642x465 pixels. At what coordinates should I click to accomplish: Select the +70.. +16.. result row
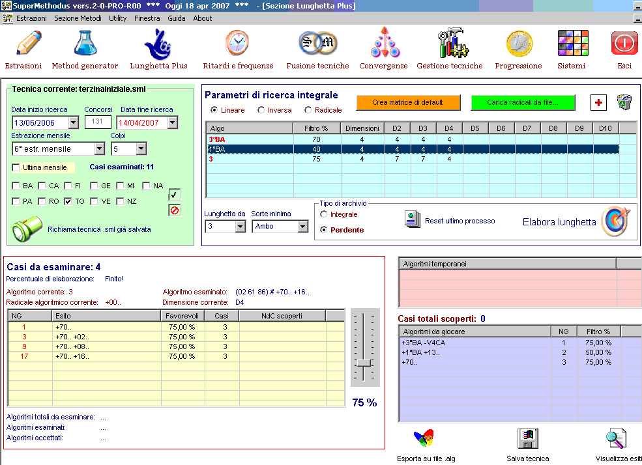coord(176,357)
